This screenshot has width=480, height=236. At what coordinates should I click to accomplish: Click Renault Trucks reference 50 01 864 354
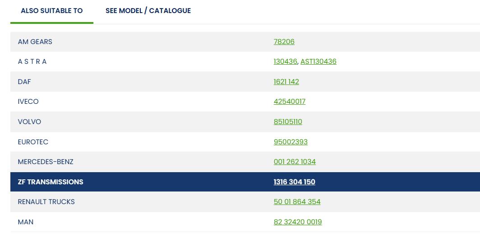(297, 201)
